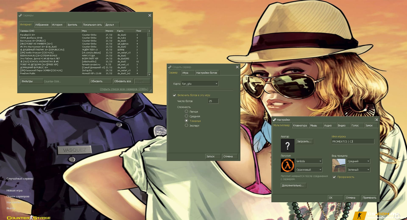Click the Серверы (218) column header
This screenshot has height=220, width=407.
pos(50,31)
